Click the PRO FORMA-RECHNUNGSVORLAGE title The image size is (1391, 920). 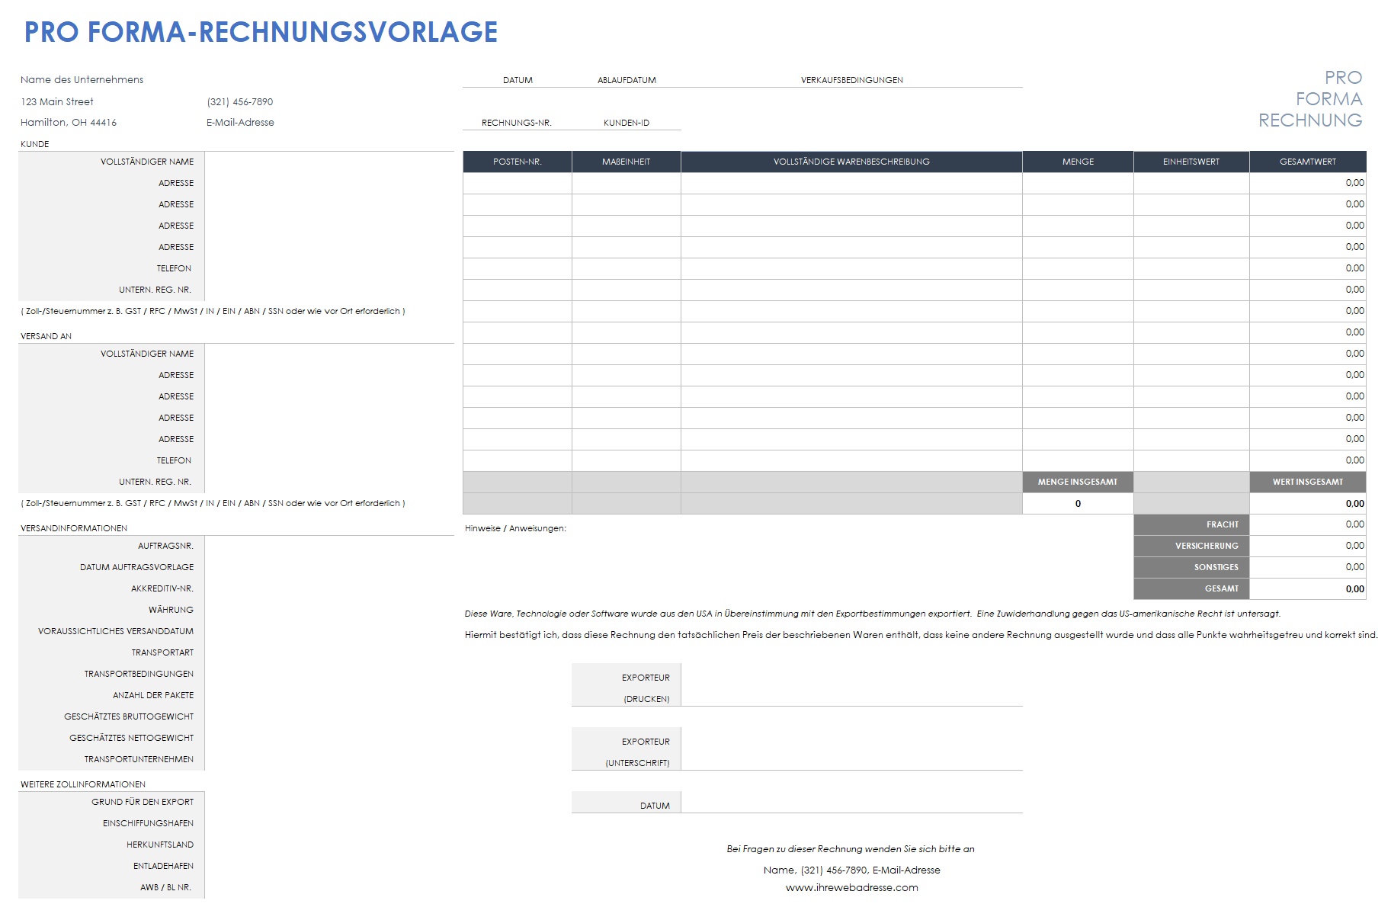pyautogui.click(x=261, y=32)
